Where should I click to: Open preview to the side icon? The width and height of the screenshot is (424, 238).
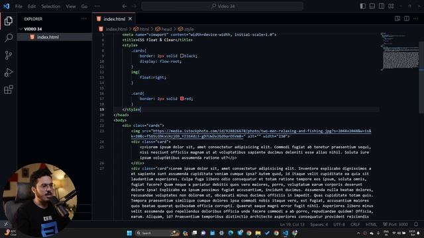397,19
